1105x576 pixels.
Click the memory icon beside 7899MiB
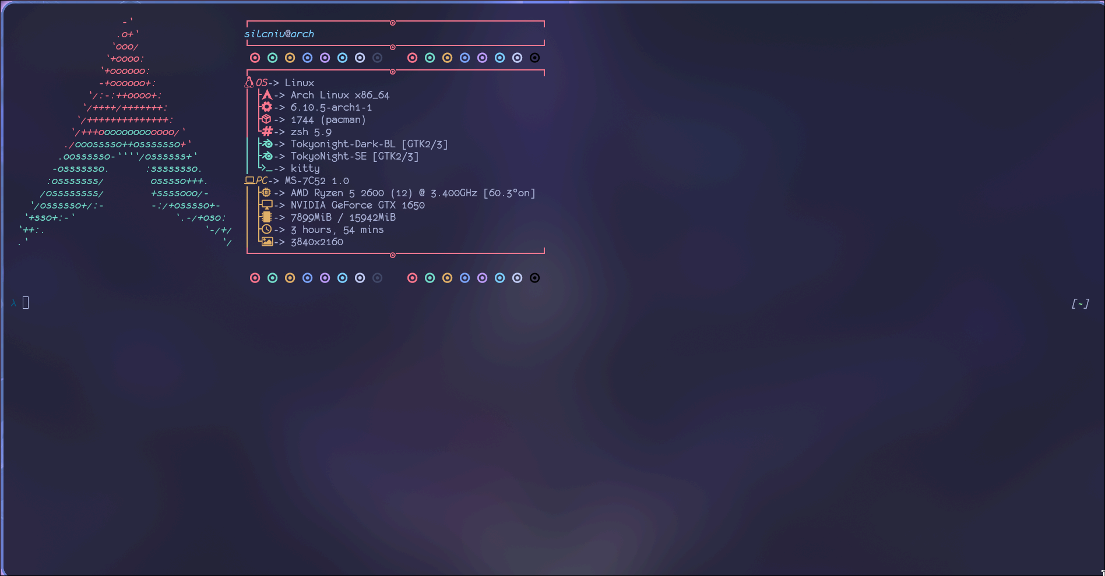point(267,217)
